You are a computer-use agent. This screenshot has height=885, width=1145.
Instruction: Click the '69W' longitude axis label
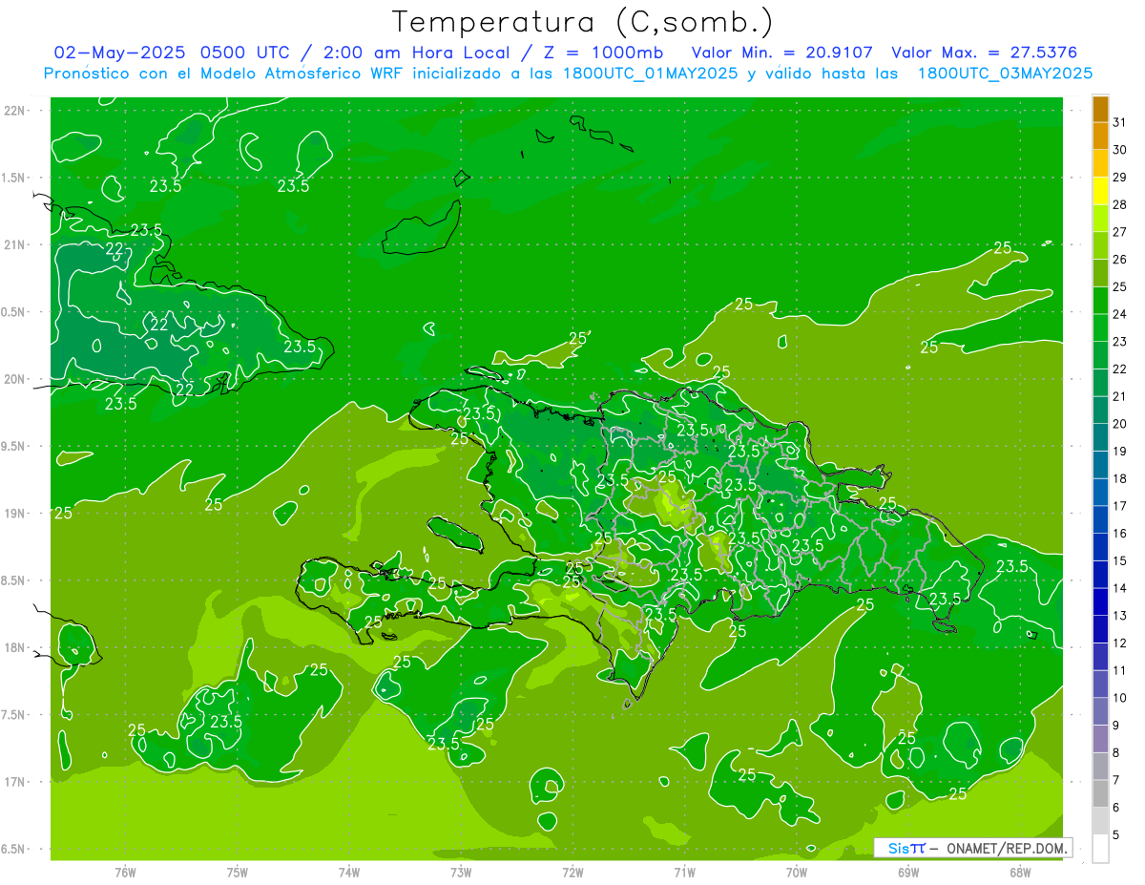(x=908, y=873)
